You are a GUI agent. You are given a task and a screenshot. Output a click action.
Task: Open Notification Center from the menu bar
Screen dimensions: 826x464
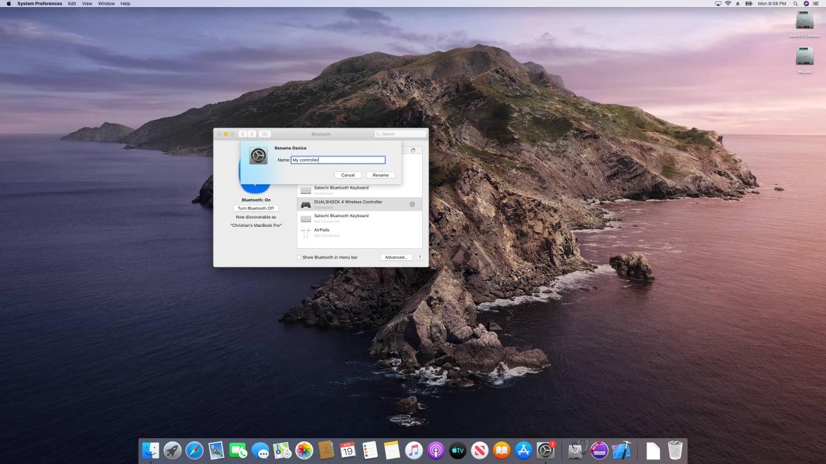[816, 4]
